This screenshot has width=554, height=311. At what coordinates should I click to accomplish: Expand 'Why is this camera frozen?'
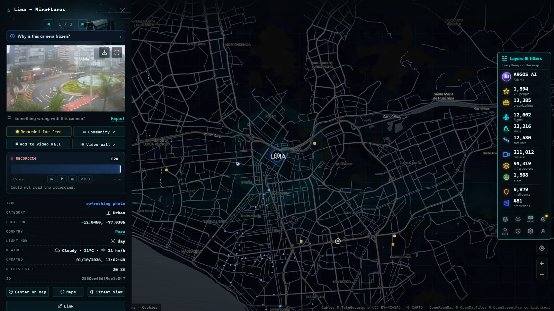point(66,36)
